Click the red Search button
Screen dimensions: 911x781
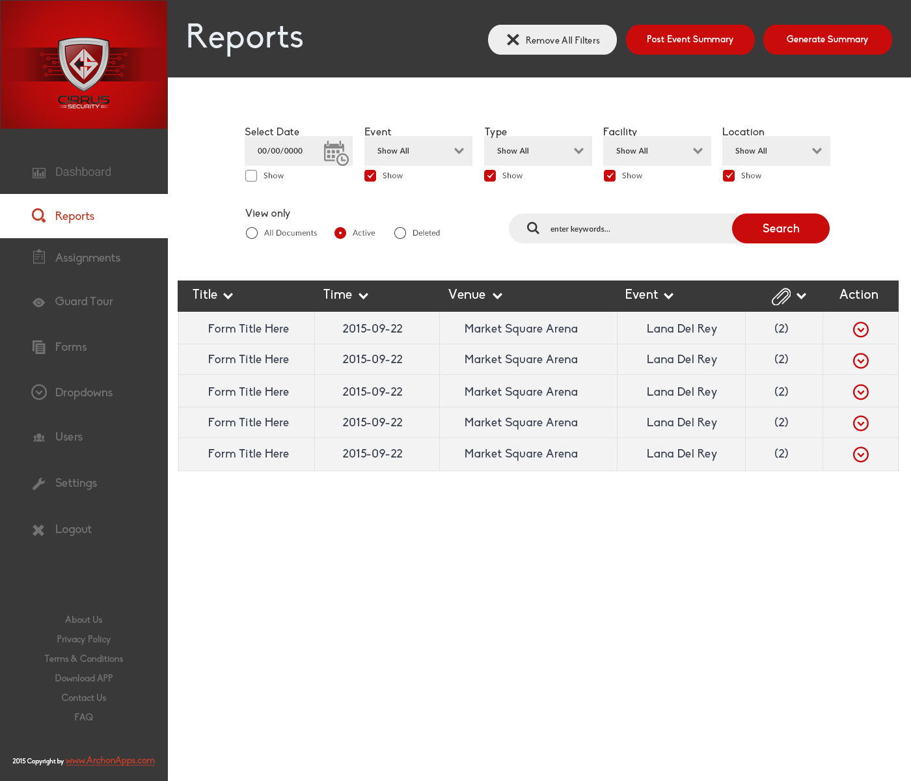(781, 228)
